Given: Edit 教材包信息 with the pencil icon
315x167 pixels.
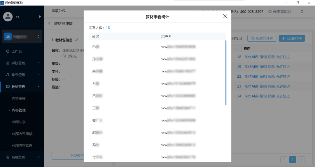Looking at the screenshot, I should click(x=77, y=40).
